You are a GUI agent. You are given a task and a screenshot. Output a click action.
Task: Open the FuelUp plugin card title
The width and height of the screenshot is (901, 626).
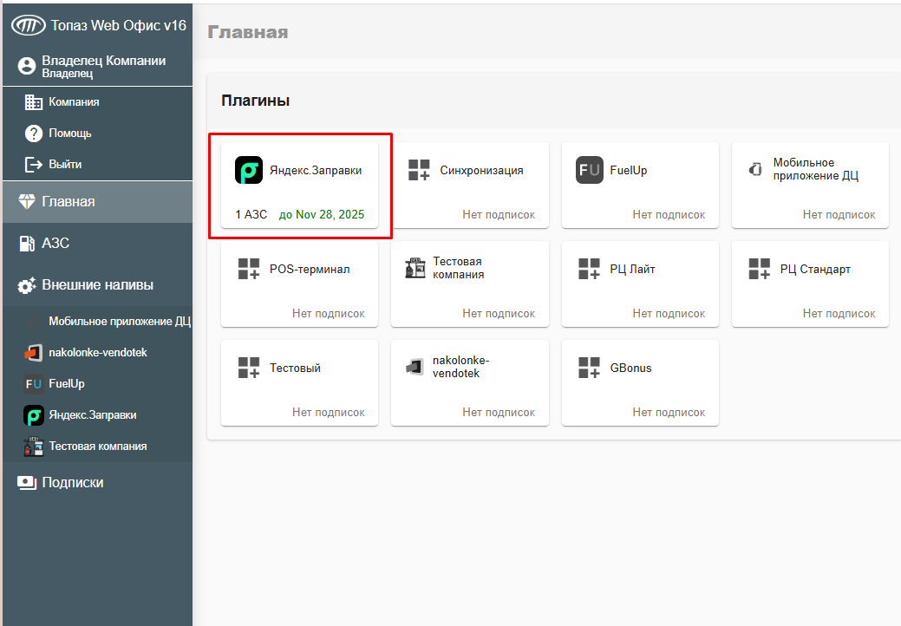coord(628,171)
